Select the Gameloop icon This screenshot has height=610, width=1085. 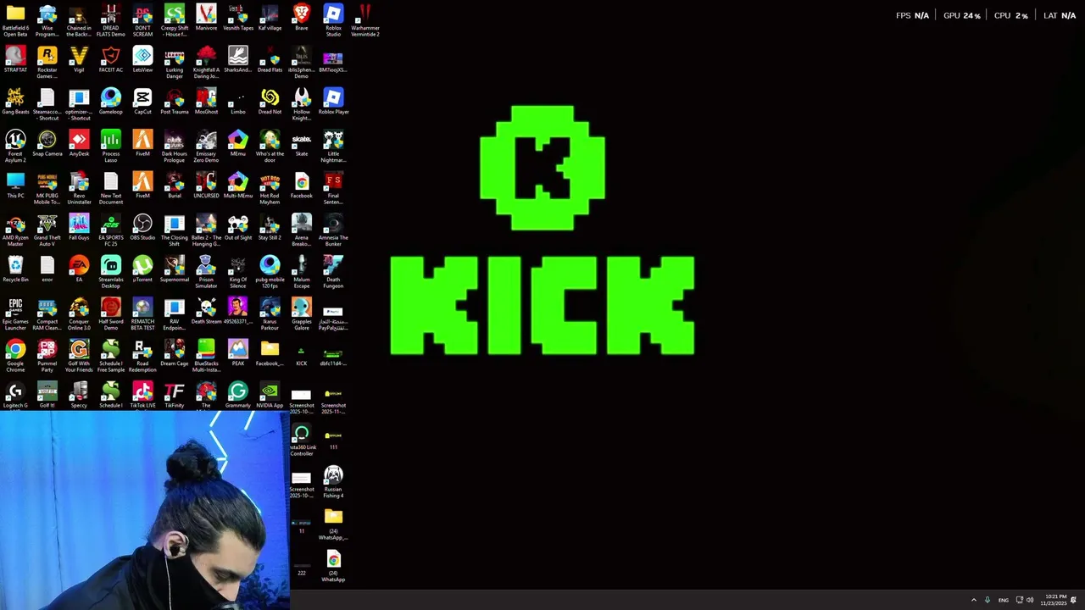tap(111, 102)
